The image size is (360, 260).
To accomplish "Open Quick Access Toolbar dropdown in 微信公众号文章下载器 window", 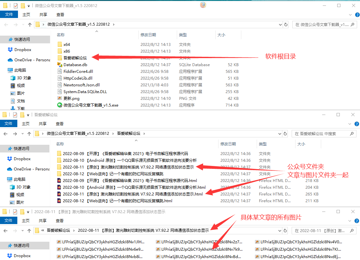I will click(x=29, y=6).
